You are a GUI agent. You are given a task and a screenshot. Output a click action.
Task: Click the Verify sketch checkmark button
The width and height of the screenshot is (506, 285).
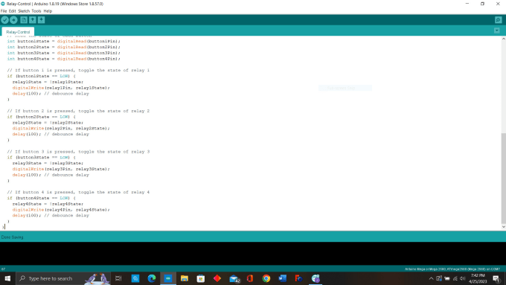pyautogui.click(x=5, y=20)
